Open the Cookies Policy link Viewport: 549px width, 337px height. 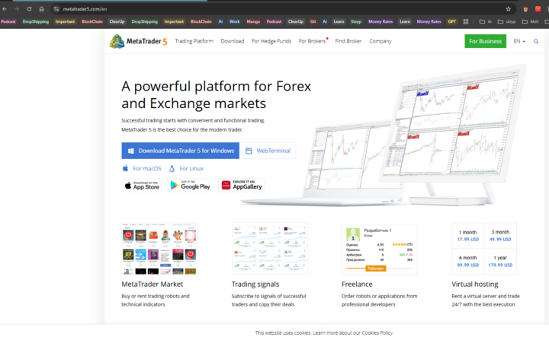click(377, 332)
